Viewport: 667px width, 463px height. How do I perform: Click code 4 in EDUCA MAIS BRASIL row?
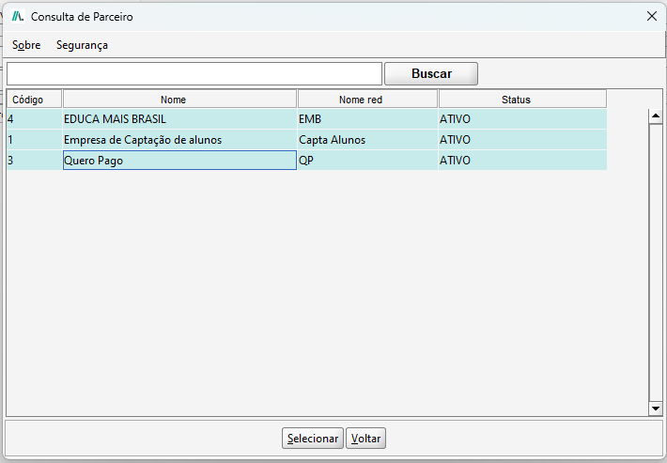coord(34,119)
